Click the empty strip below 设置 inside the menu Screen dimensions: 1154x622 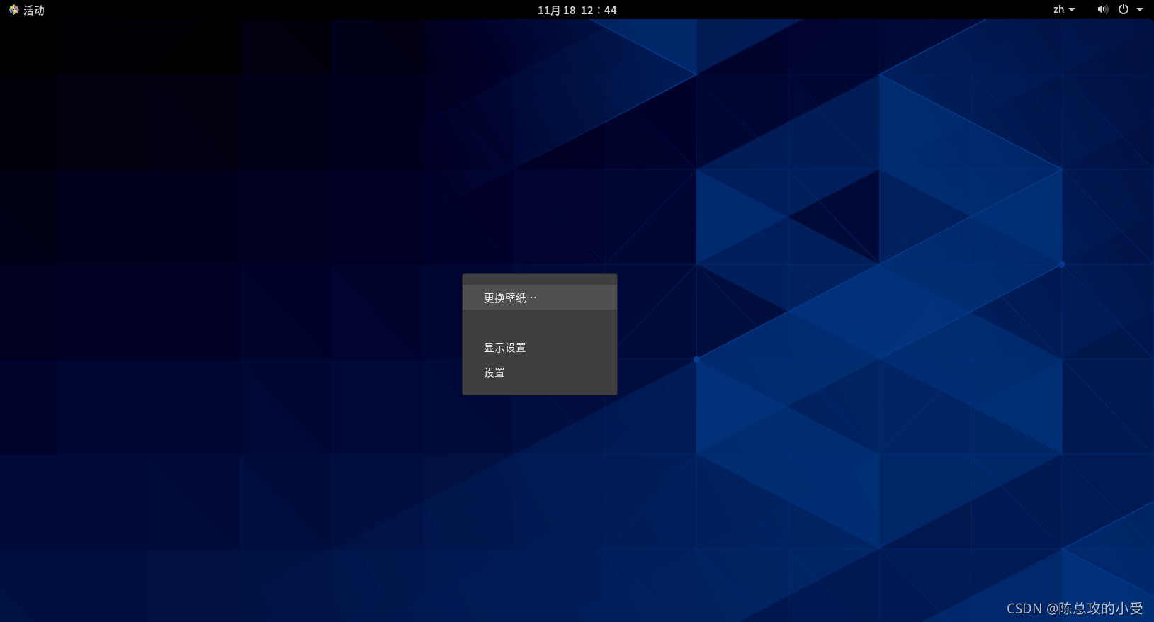(539, 389)
